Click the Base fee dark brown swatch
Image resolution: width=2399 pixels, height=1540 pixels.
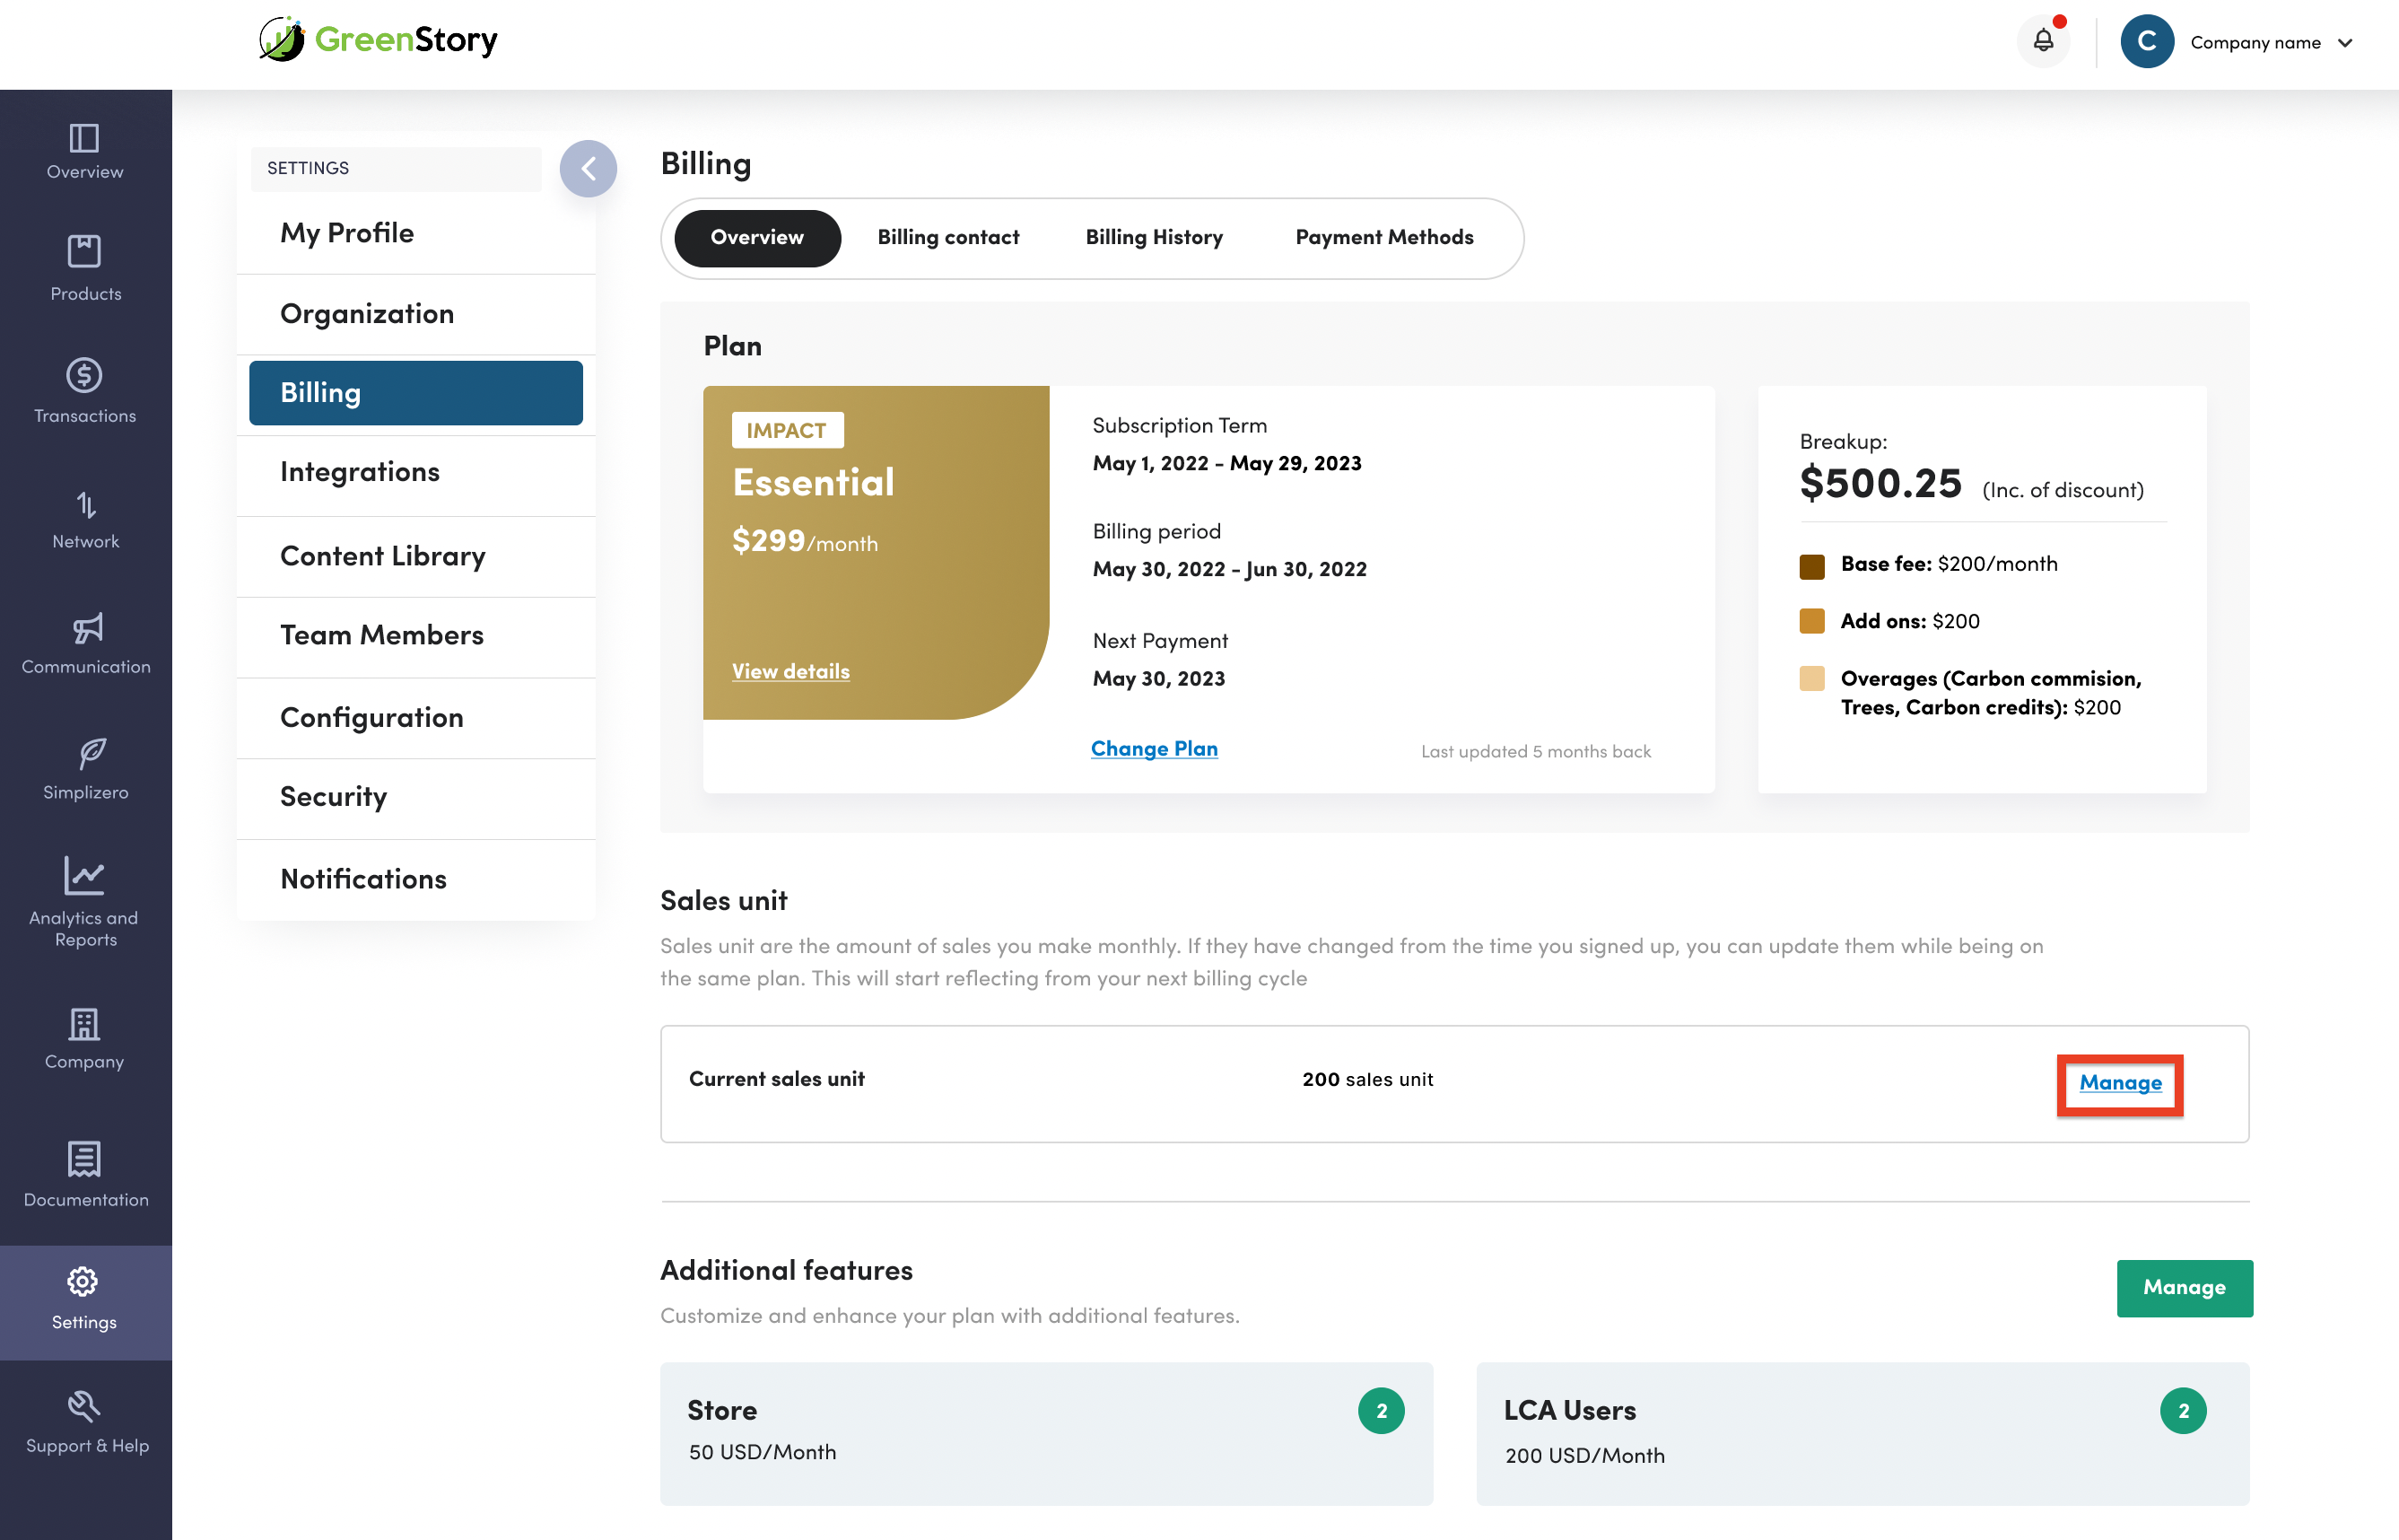point(1811,566)
